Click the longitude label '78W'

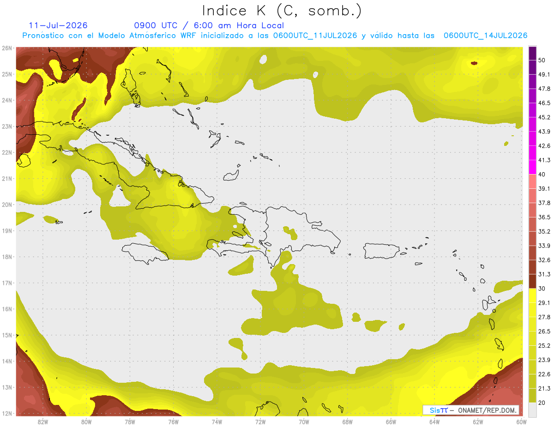[130, 422]
